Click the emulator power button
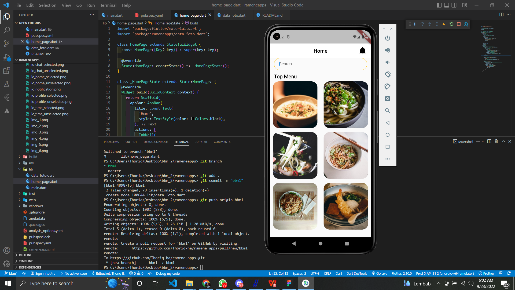515x290 pixels. 388,38
